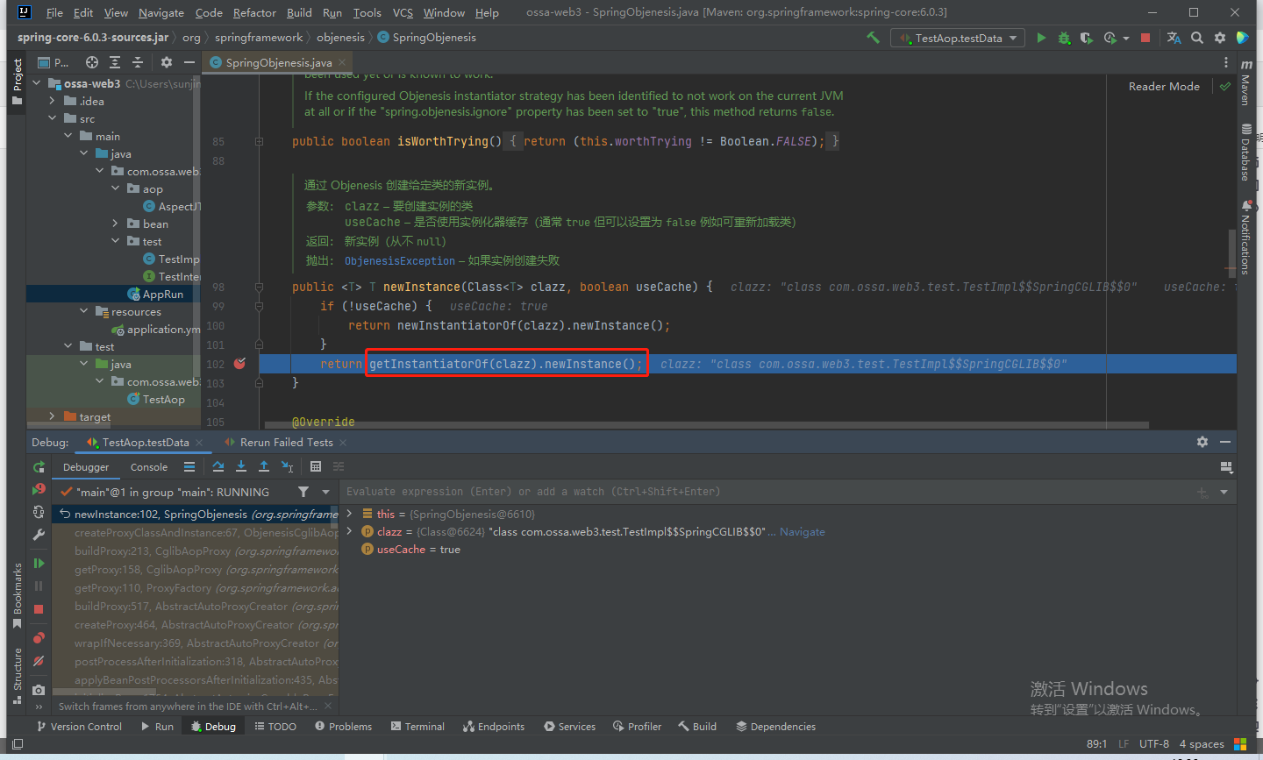Close the SpringObjenesis.java editor tab
The height and width of the screenshot is (760, 1263).
pyautogui.click(x=342, y=62)
